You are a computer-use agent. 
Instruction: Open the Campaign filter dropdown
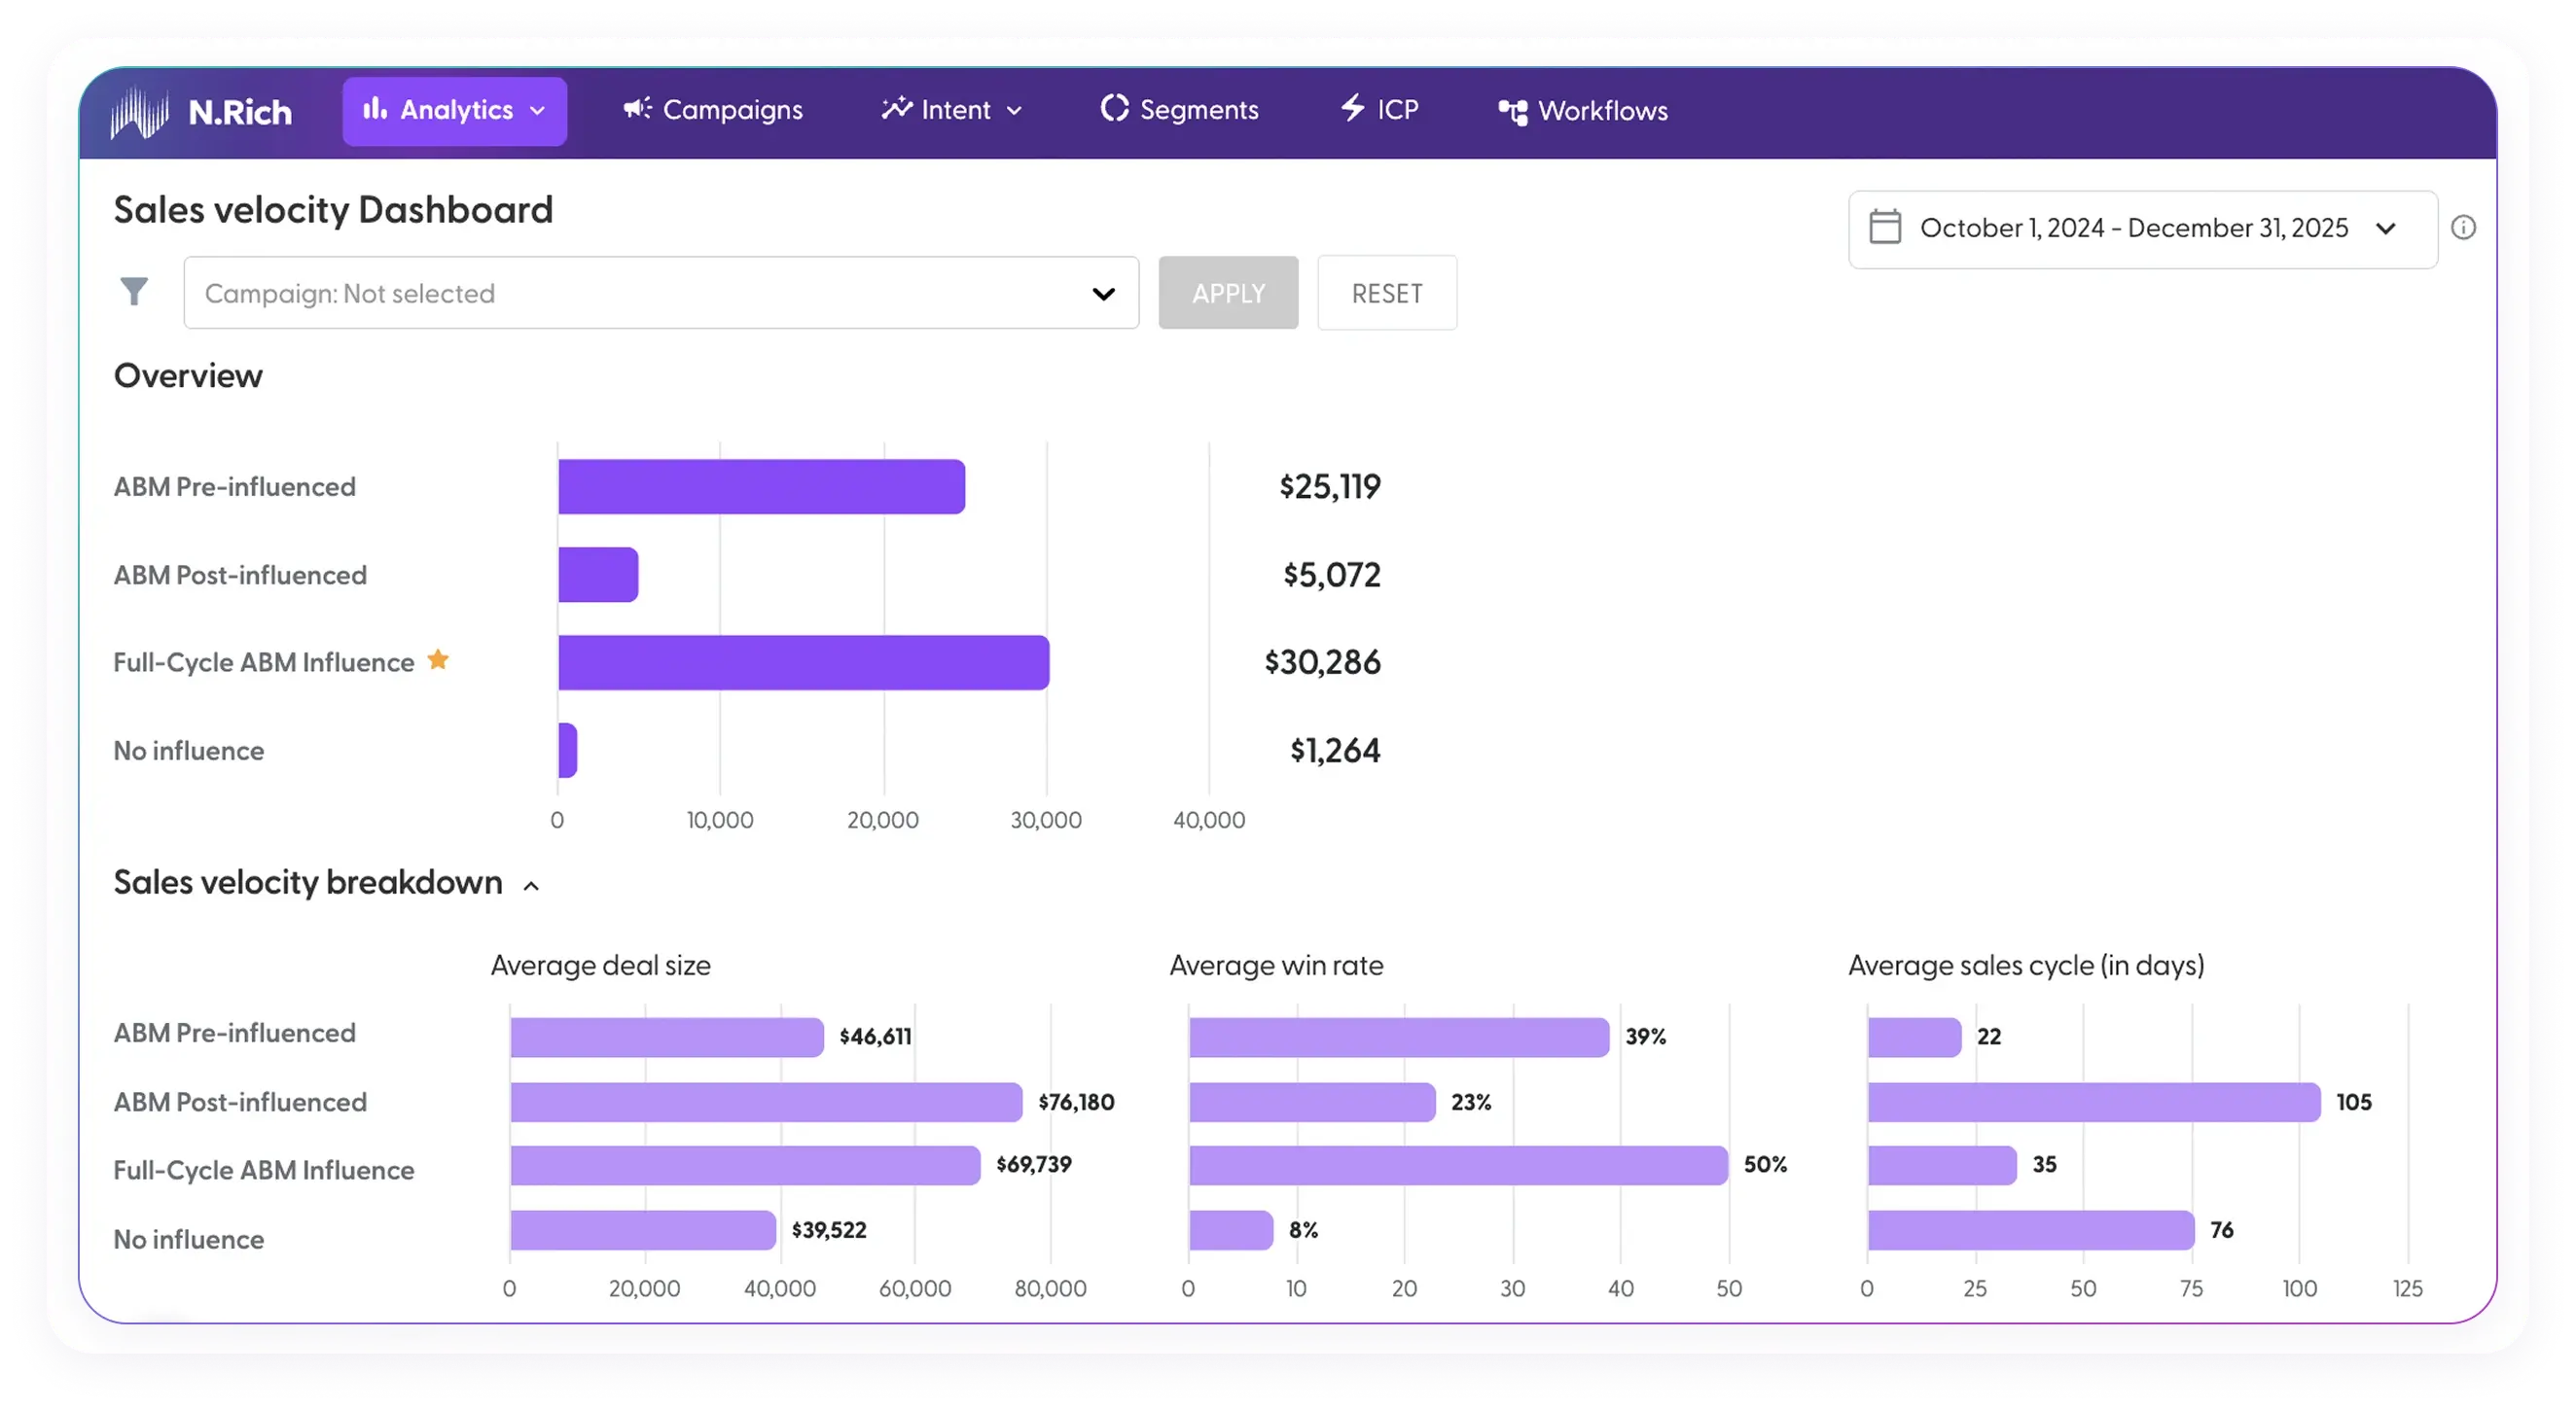[x=661, y=293]
